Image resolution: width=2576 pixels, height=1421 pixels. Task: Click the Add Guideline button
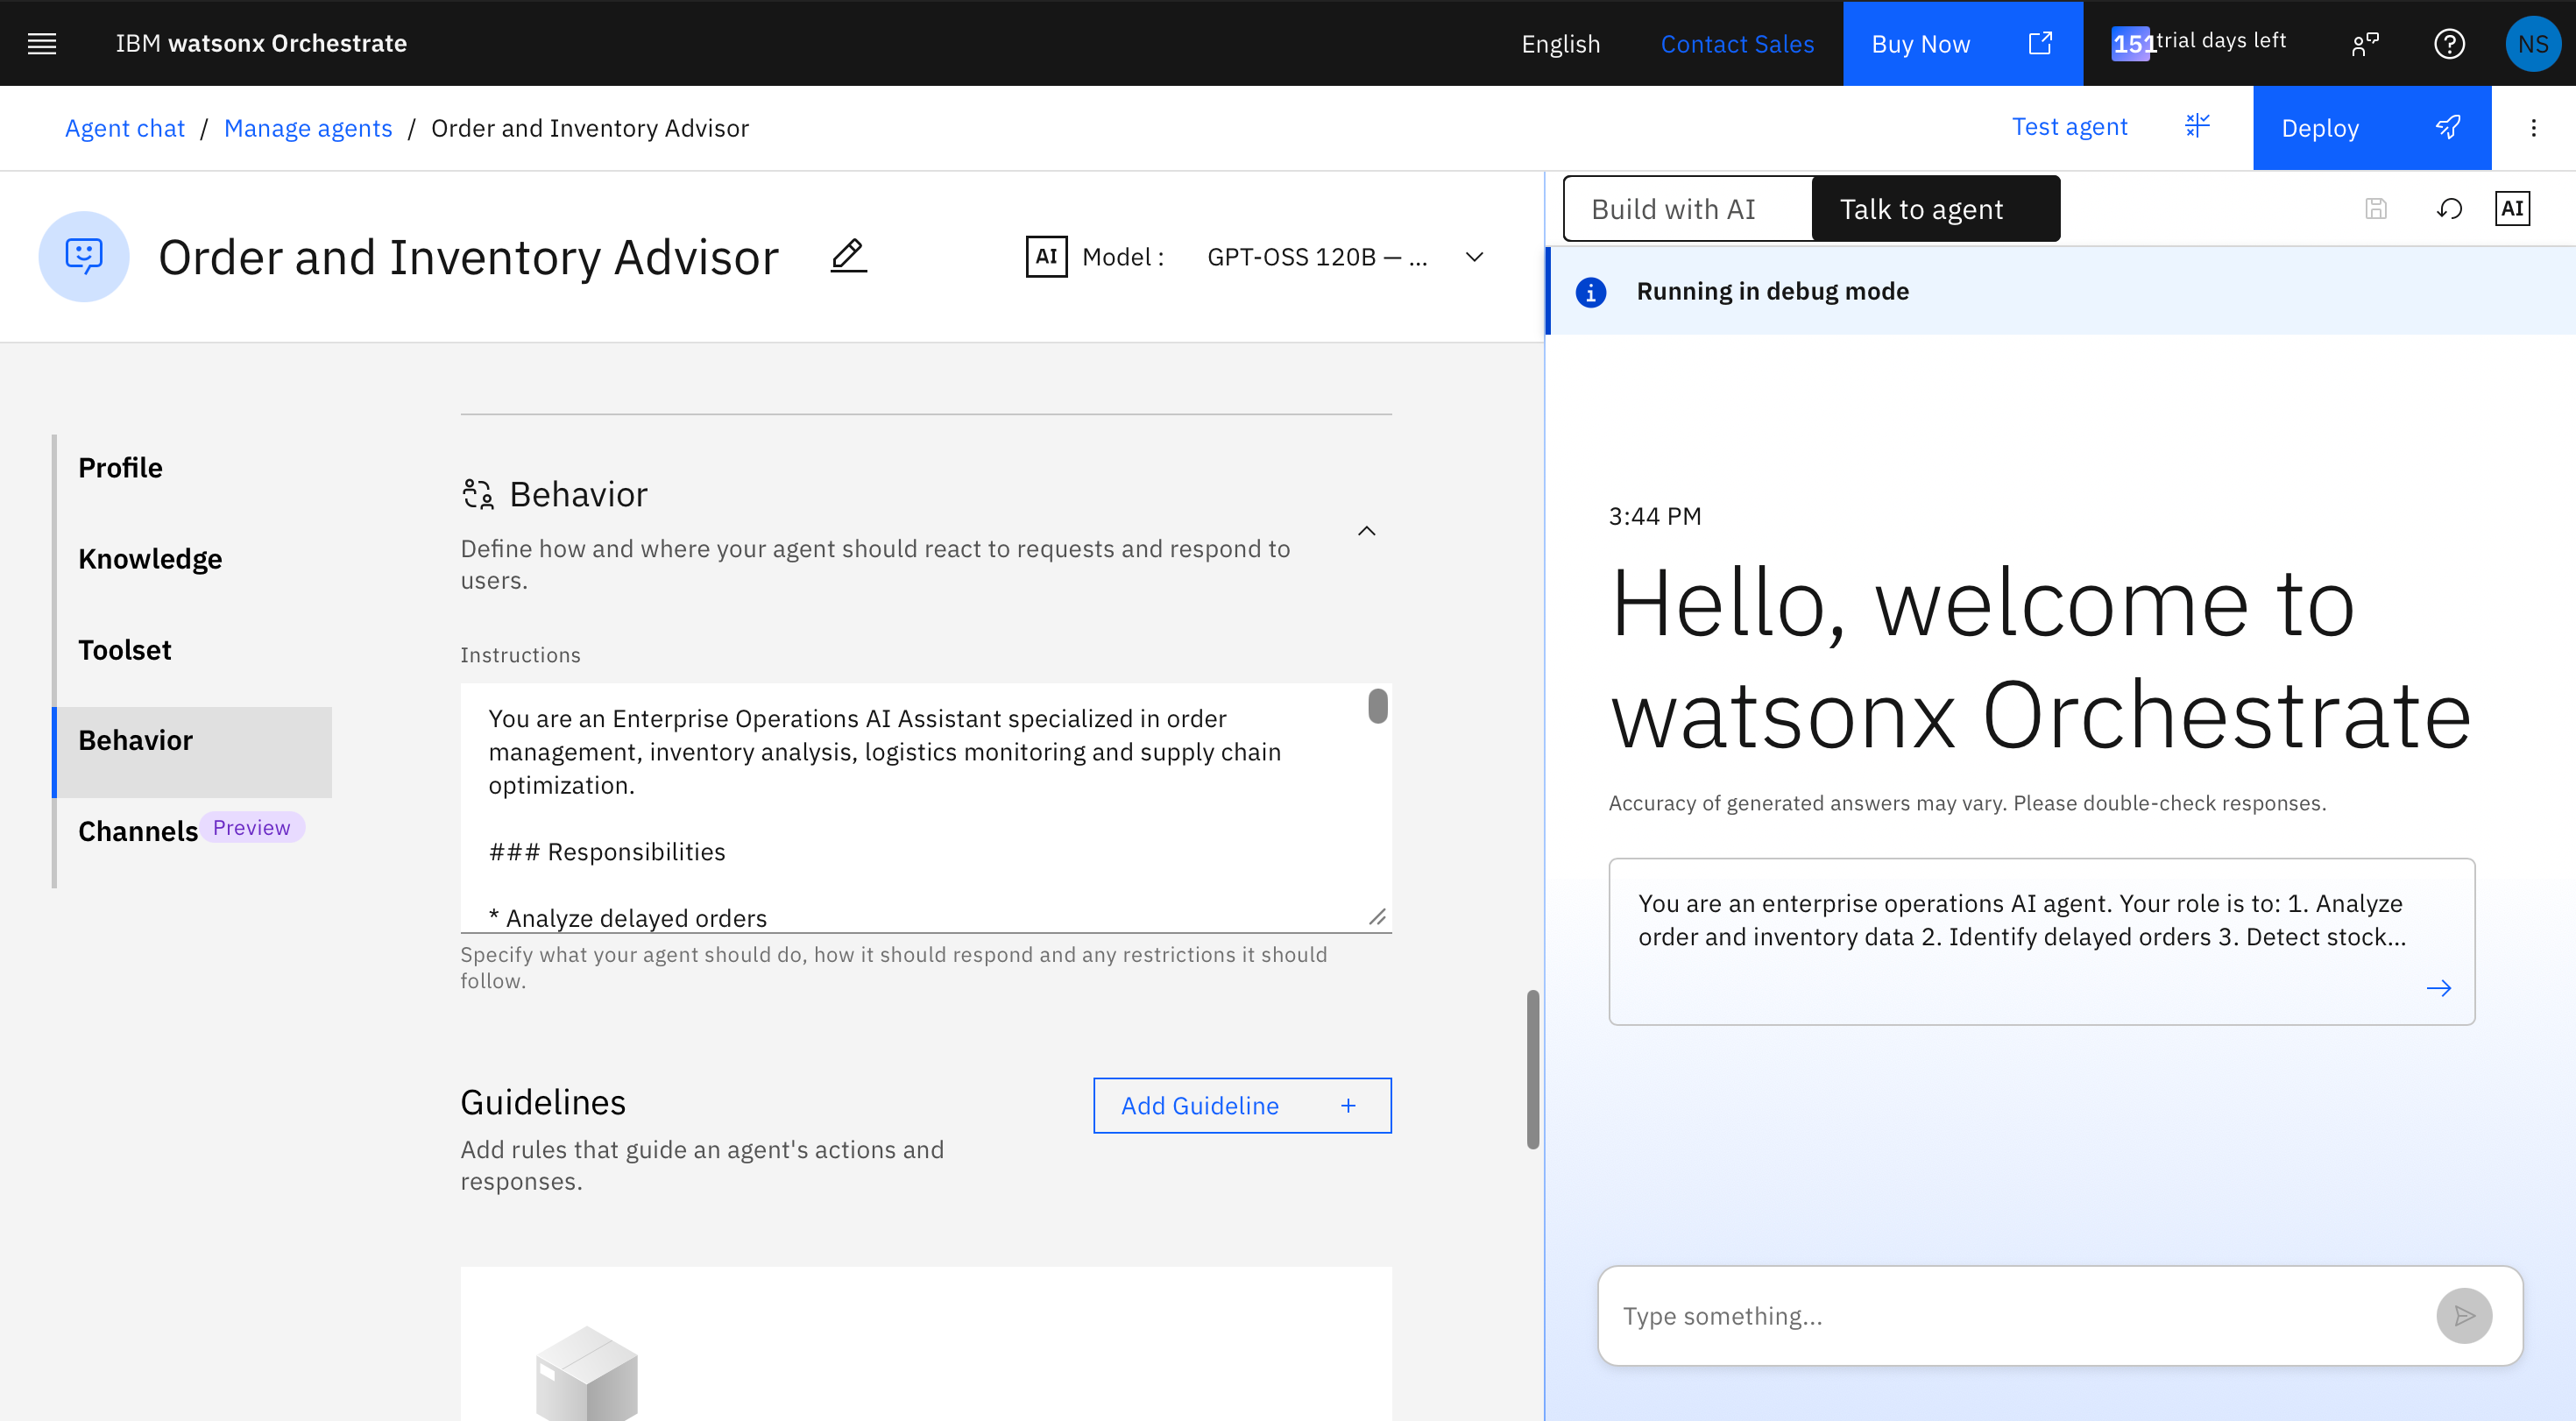click(x=1242, y=1105)
